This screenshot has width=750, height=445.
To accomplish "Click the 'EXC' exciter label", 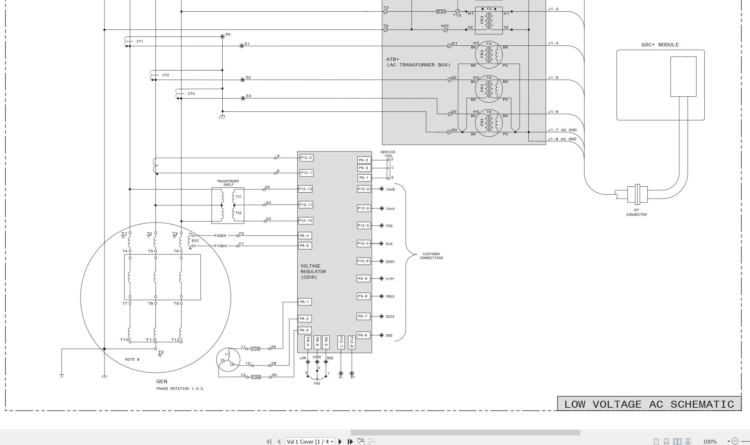I will coord(195,241).
